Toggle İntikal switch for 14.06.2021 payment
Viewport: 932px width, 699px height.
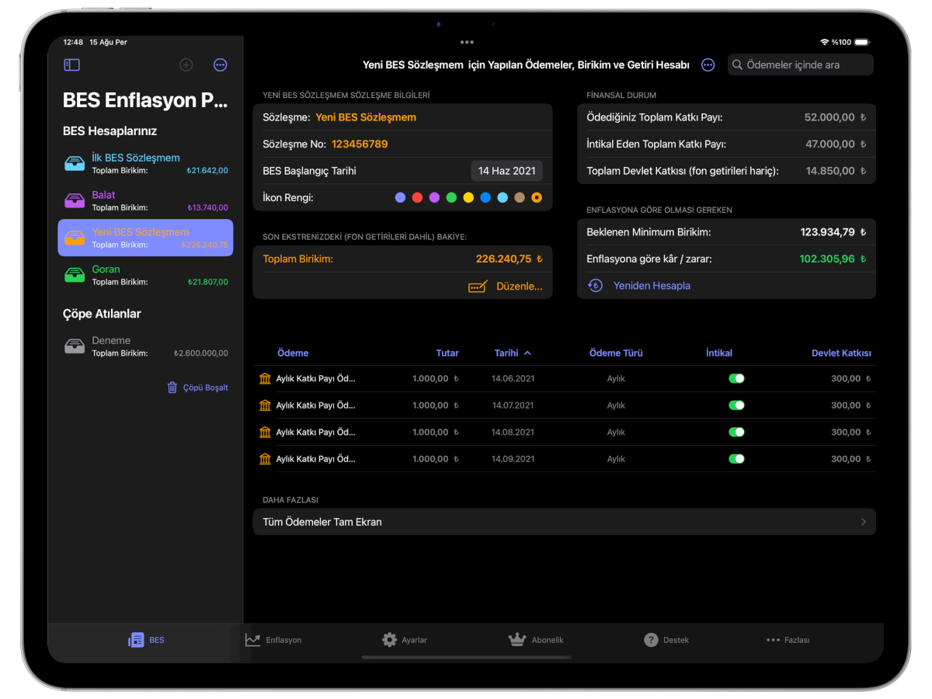tap(736, 379)
